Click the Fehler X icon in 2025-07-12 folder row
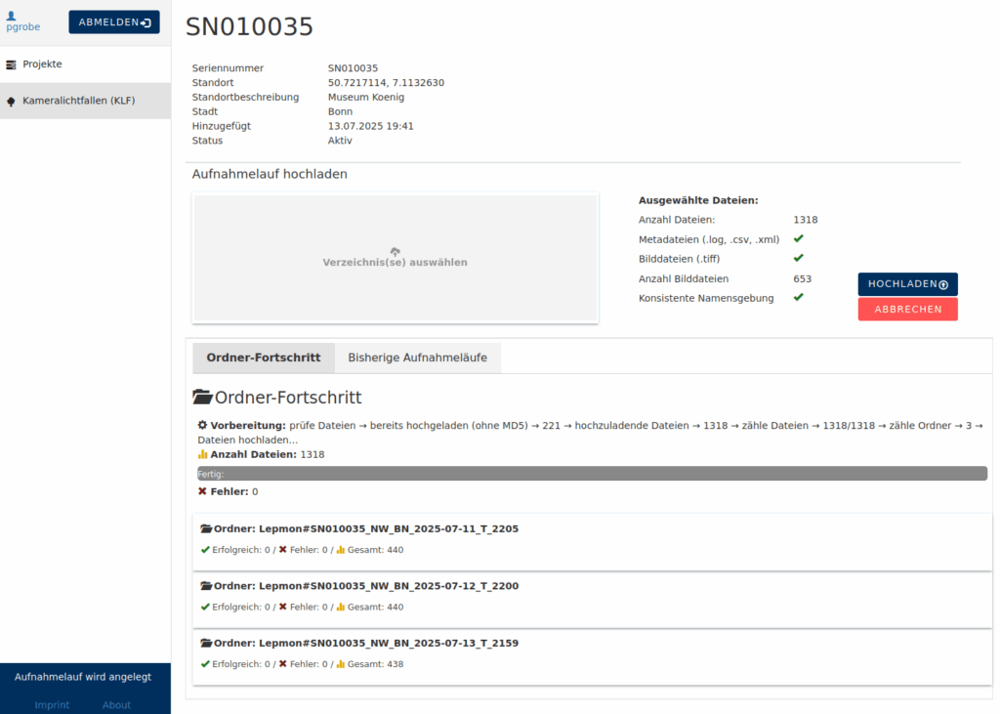The image size is (1000, 714). click(x=282, y=607)
